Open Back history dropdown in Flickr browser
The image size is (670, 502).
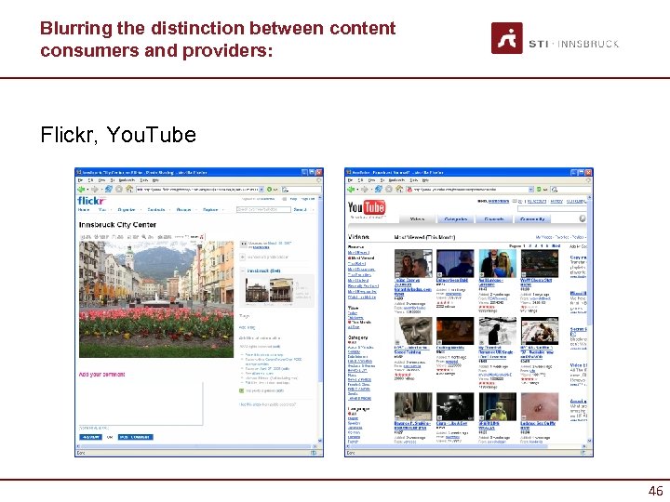87,189
